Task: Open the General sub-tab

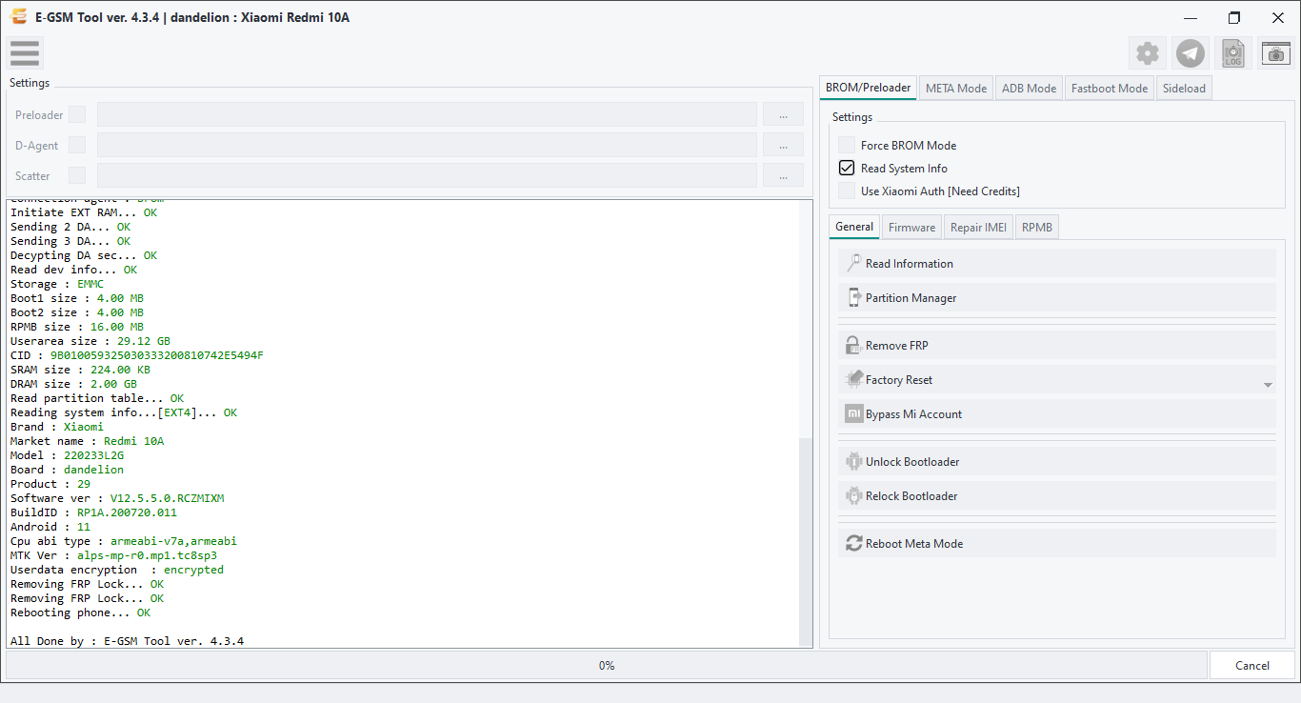Action: point(854,227)
